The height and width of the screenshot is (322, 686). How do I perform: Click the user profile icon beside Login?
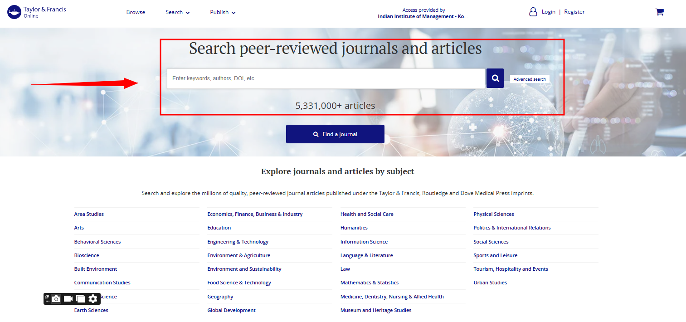click(533, 12)
